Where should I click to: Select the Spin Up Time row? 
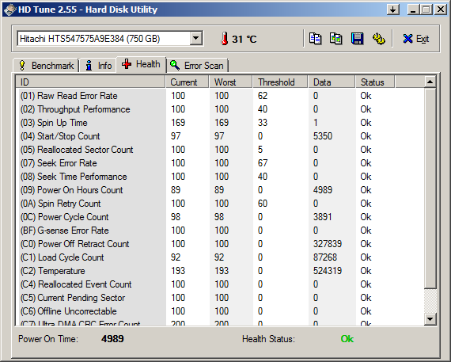pyautogui.click(x=220, y=123)
